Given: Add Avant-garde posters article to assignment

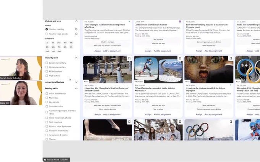Looking at the screenshot, I should pos(213,114).
